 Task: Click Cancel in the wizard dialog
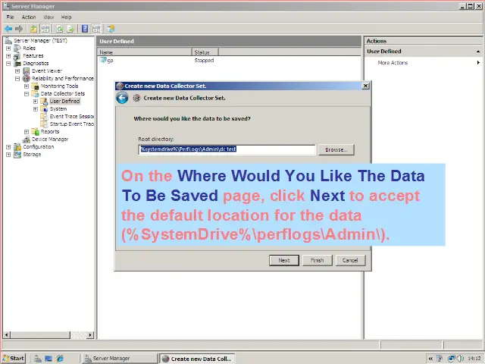pyautogui.click(x=350, y=260)
